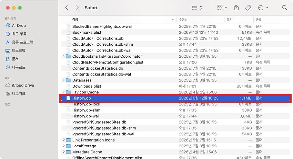
Task: Select the Bookmarks.plist file icon
Action: pos(68,32)
